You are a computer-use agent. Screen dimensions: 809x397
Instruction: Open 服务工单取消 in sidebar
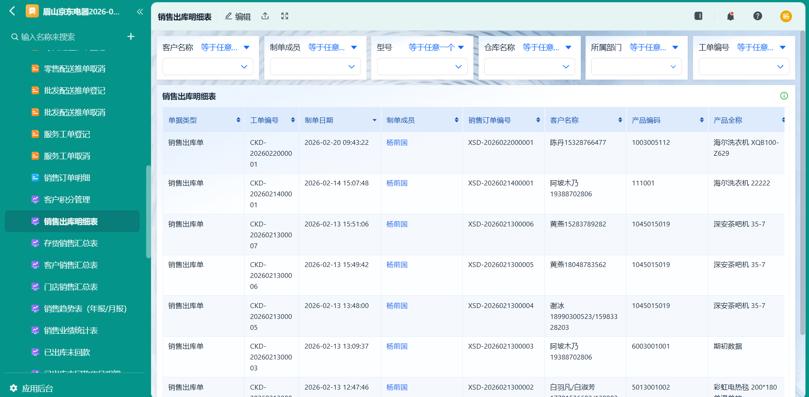pyautogui.click(x=72, y=156)
